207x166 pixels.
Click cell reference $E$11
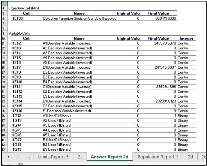pos(17,87)
